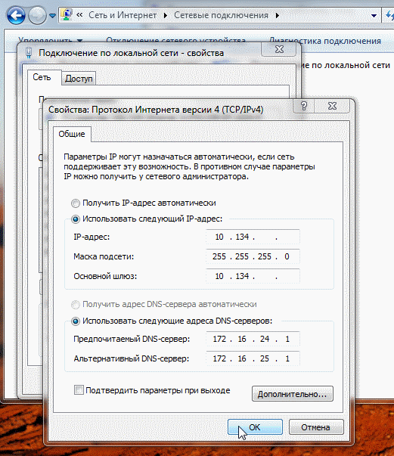
Task: Click the network adapter icon in properties title
Action: [29, 53]
